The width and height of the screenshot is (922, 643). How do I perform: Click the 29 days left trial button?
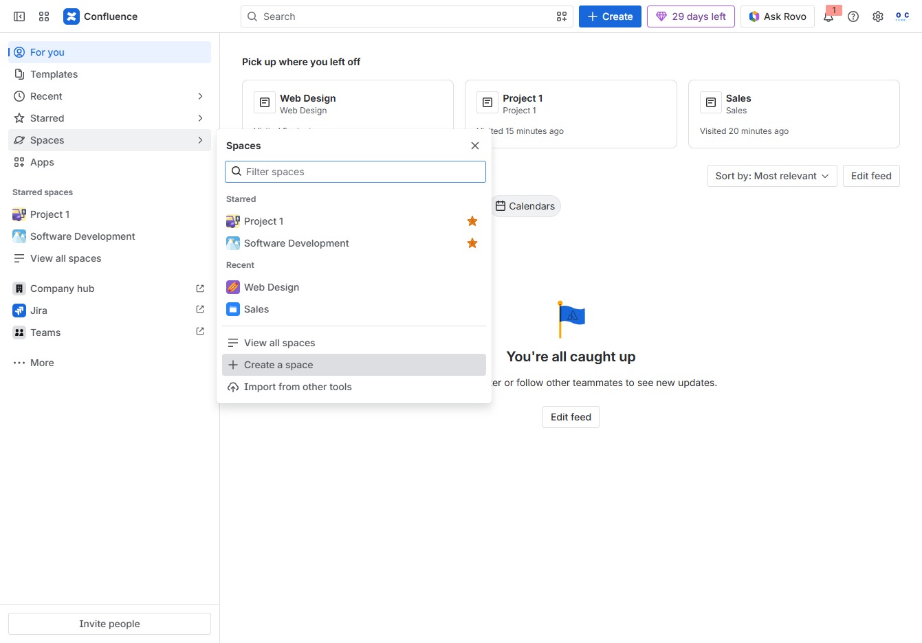click(x=691, y=16)
